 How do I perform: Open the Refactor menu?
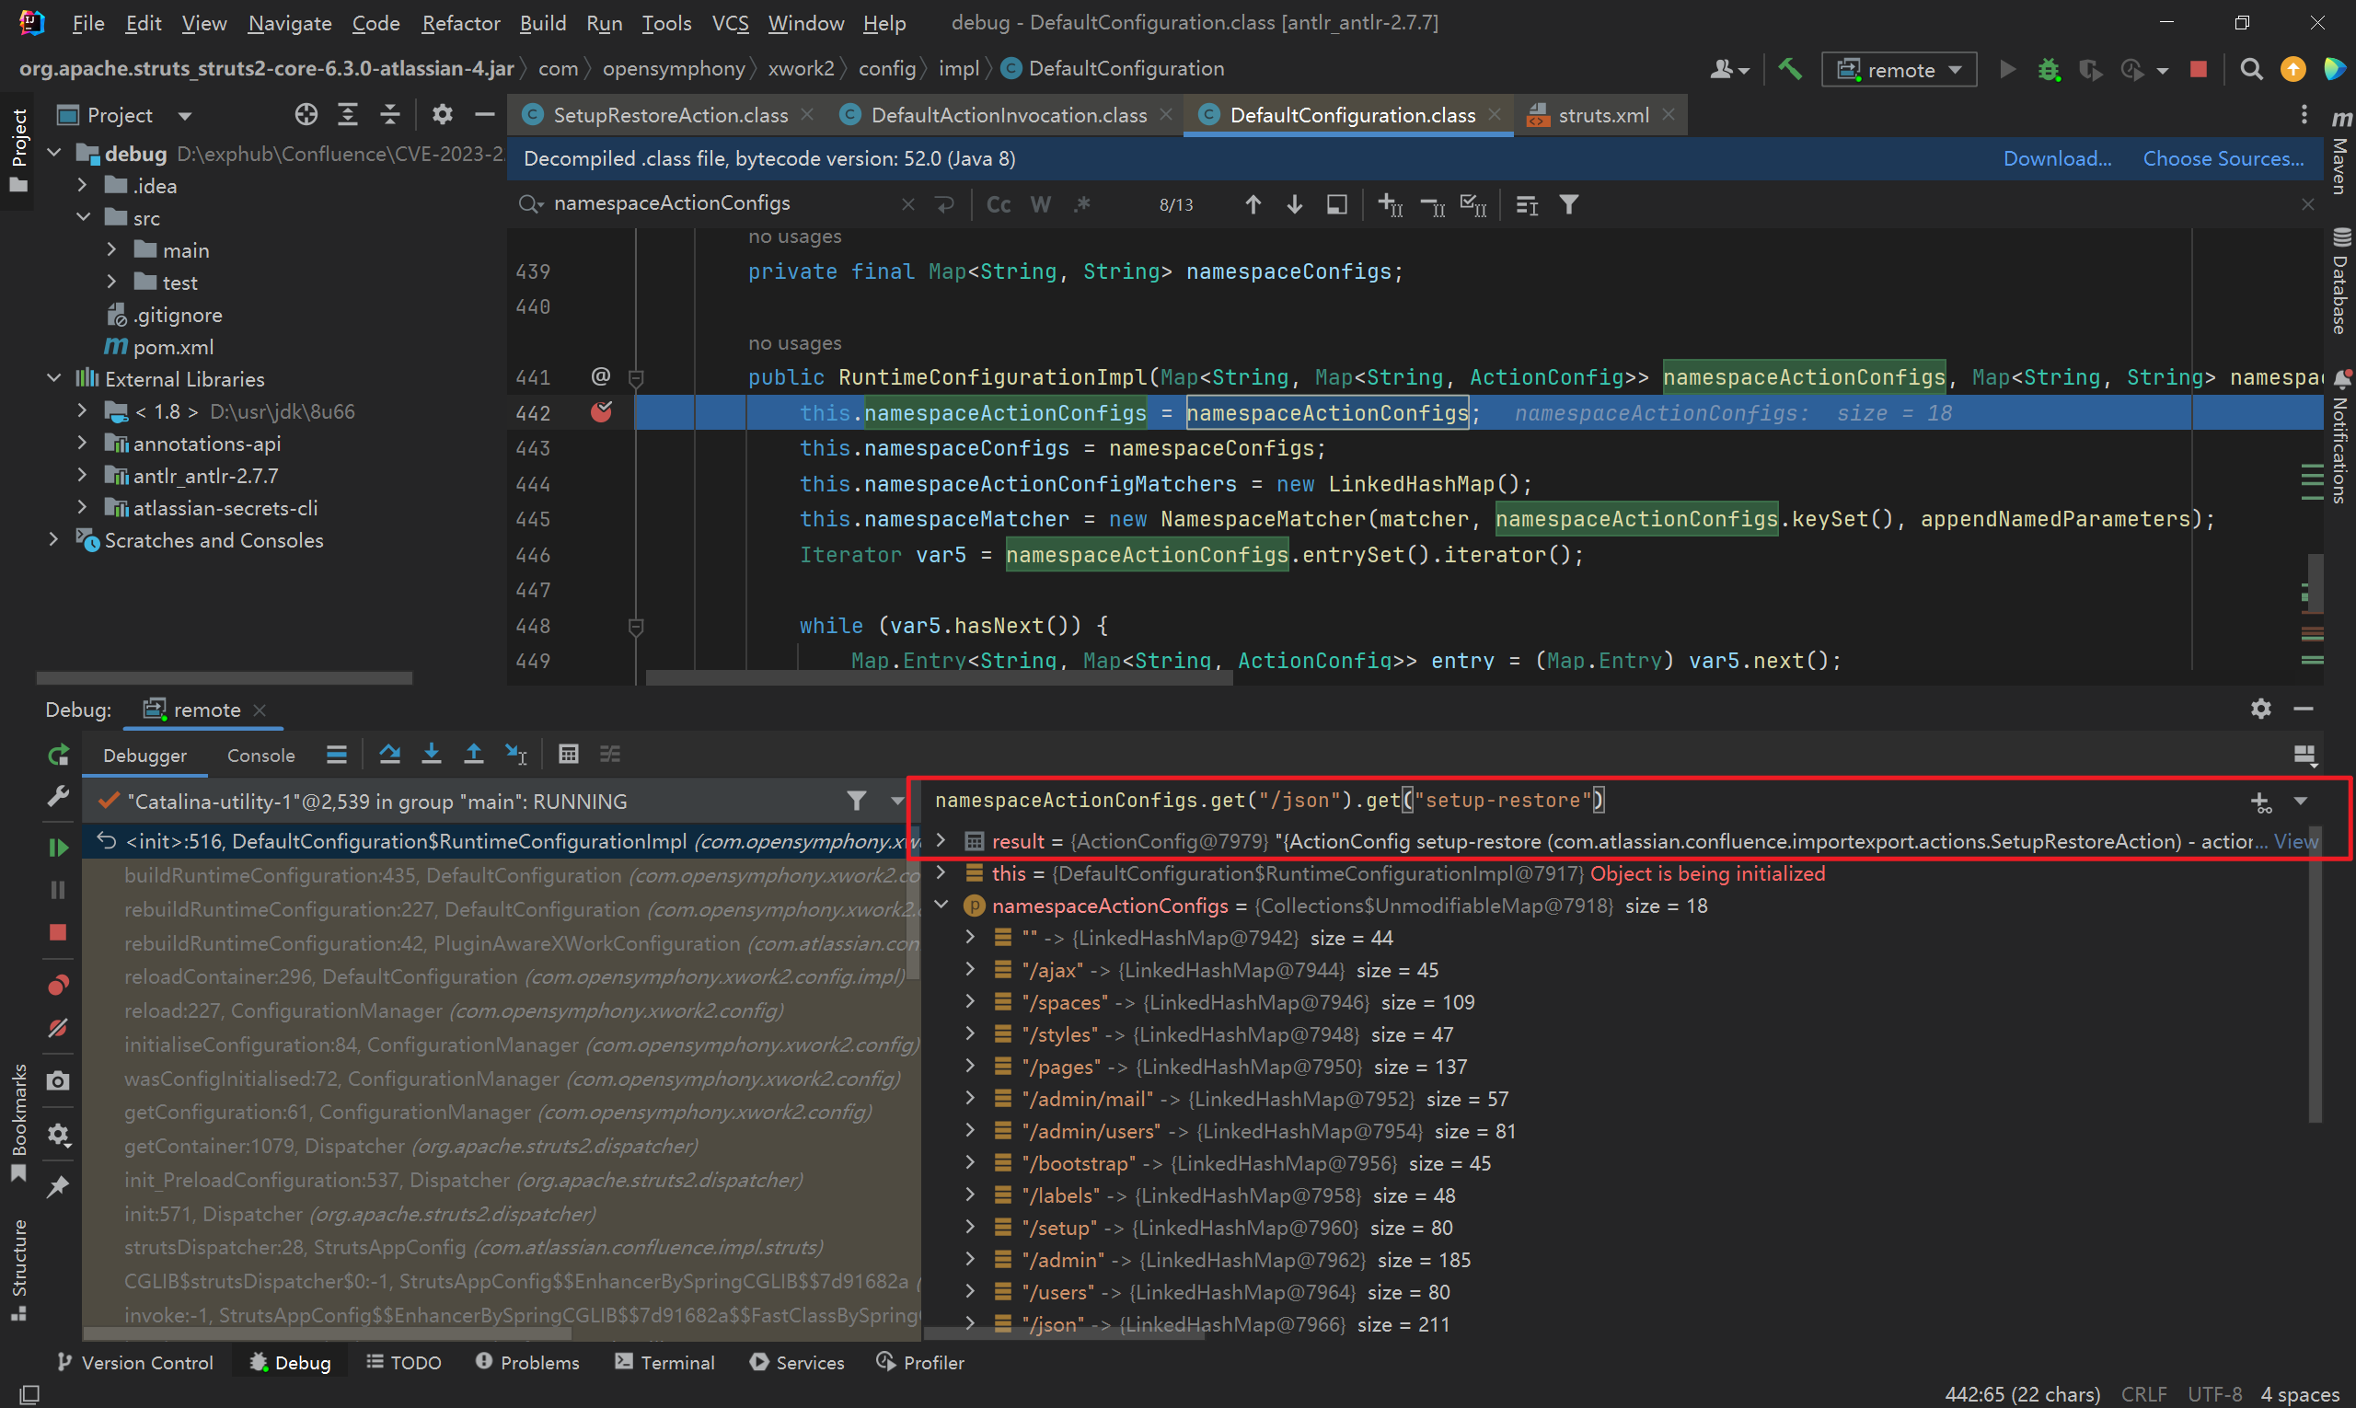[x=460, y=23]
